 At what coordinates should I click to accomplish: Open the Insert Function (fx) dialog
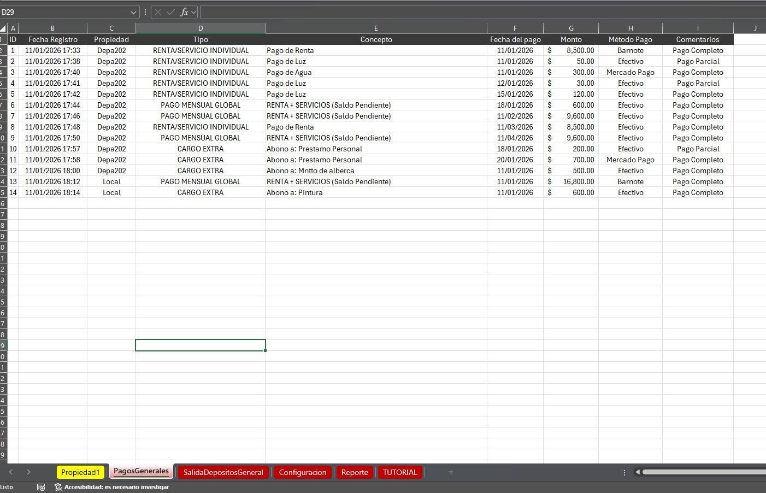(184, 11)
